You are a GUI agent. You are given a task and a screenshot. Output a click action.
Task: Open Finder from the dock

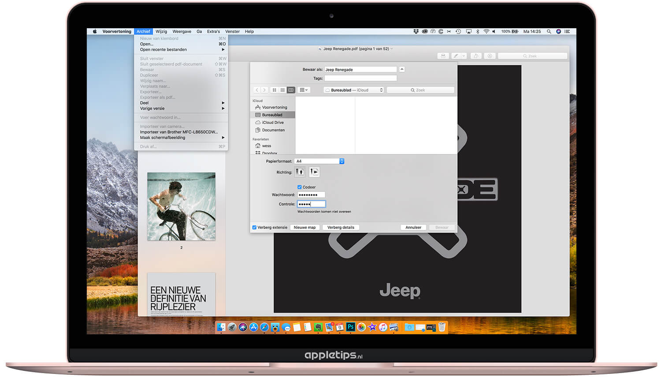(221, 327)
